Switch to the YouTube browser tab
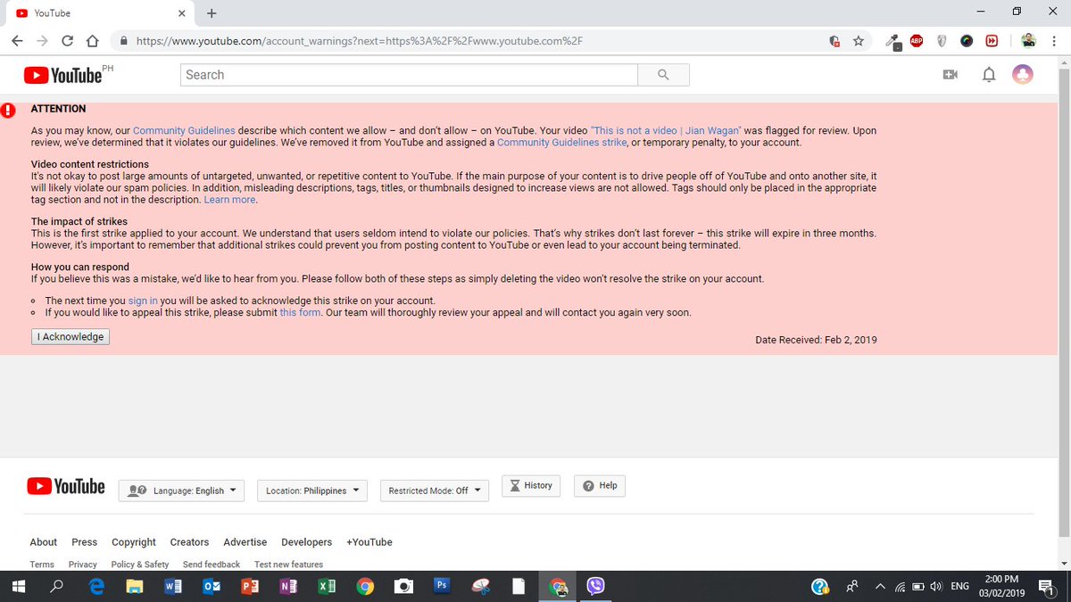This screenshot has width=1071, height=602. [x=101, y=13]
